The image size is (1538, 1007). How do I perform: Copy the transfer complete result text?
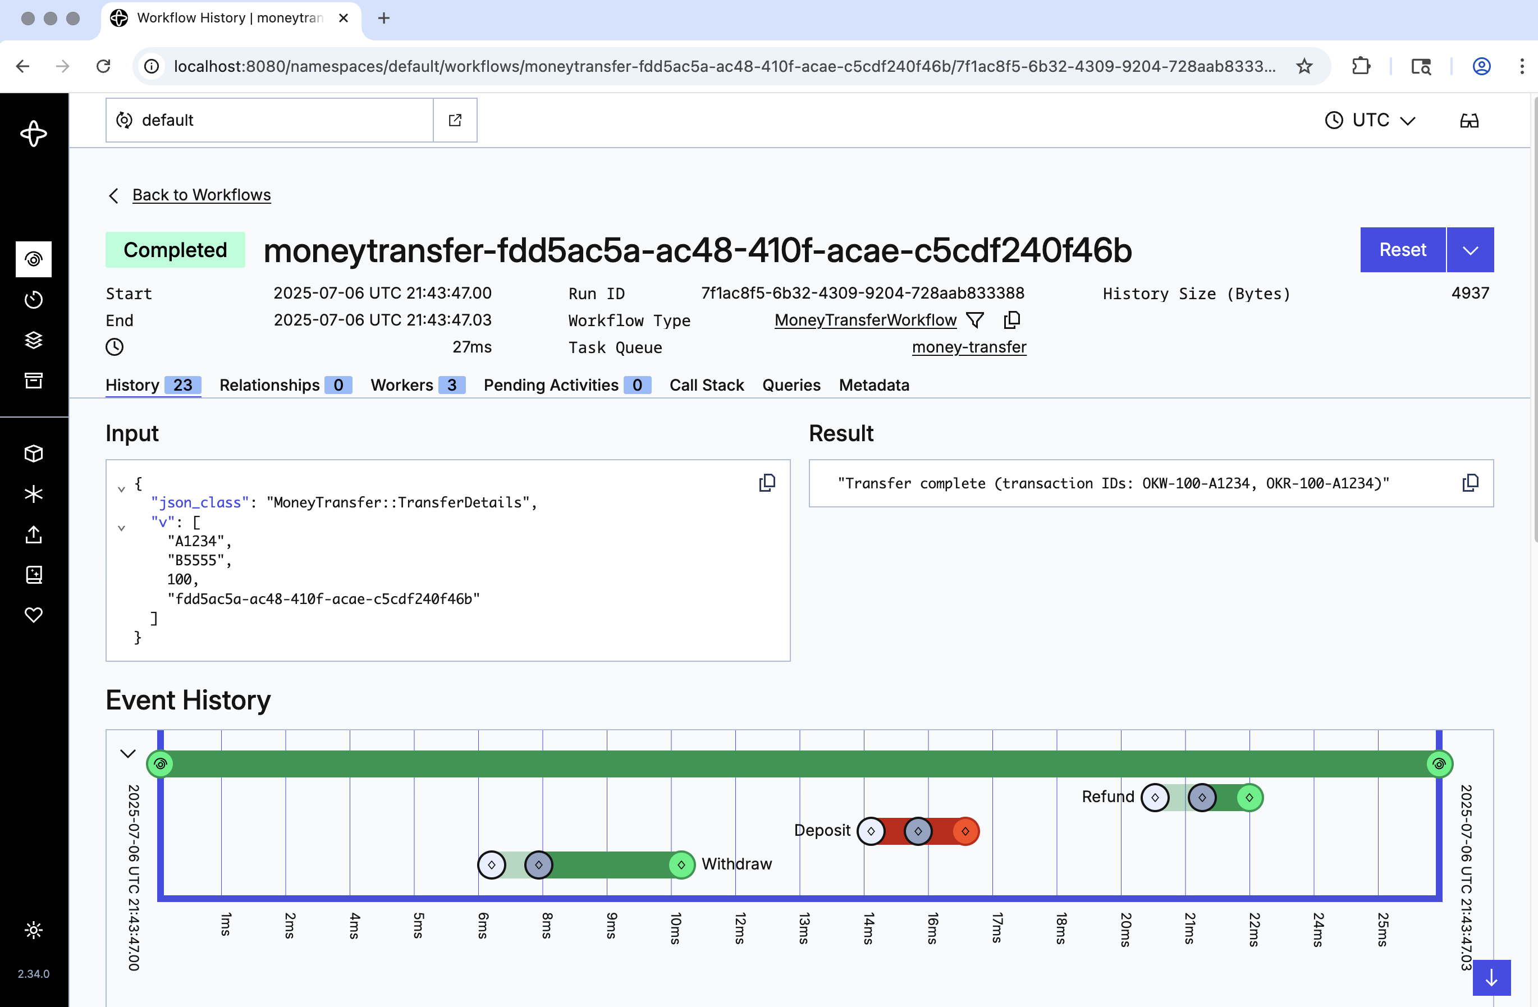tap(1471, 483)
